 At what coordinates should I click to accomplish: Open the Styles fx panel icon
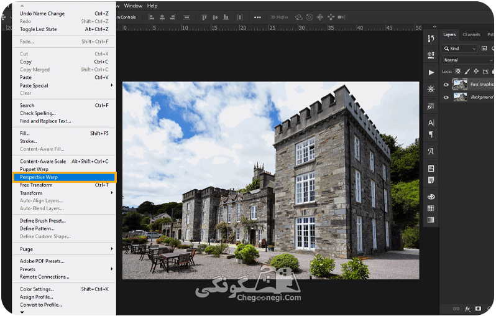(431, 107)
